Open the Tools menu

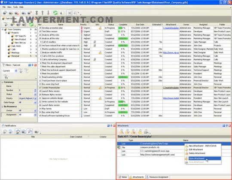point(15,7)
